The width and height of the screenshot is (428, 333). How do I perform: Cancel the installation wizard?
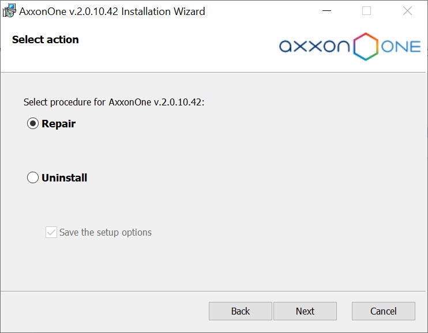point(383,311)
